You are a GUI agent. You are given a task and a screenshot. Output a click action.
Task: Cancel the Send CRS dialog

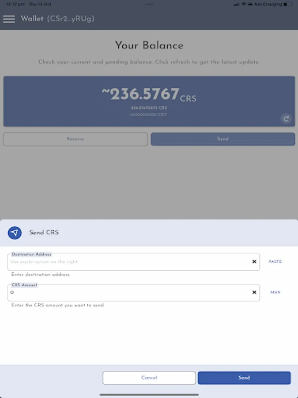point(149,378)
